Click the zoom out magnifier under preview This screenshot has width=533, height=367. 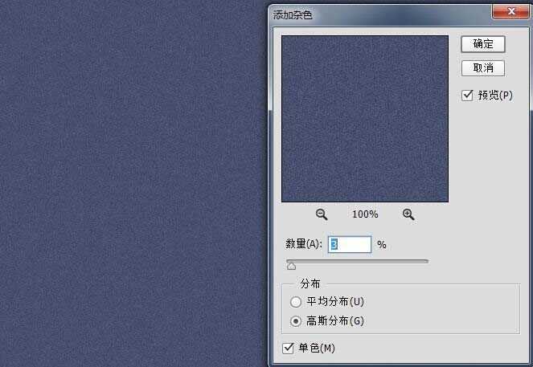pyautogui.click(x=322, y=214)
